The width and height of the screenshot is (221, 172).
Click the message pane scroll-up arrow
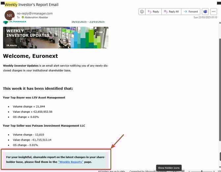[x=220, y=23]
